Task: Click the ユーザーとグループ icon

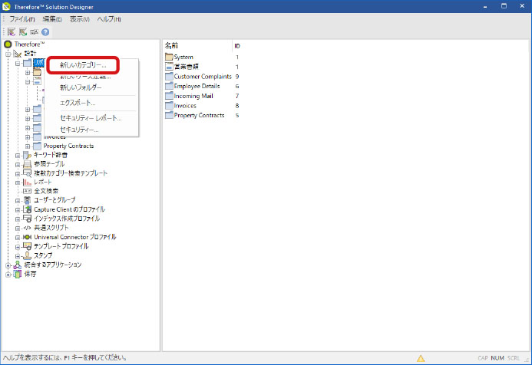Action: coord(27,200)
